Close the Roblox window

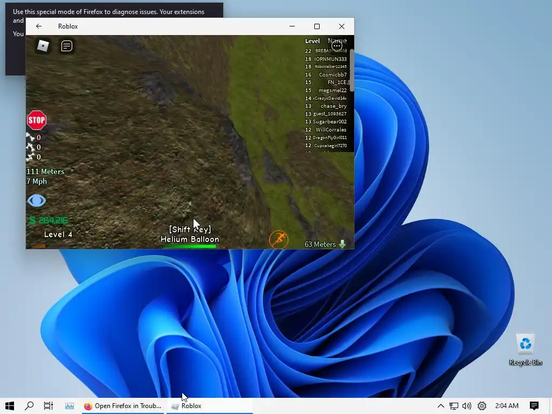tap(341, 26)
